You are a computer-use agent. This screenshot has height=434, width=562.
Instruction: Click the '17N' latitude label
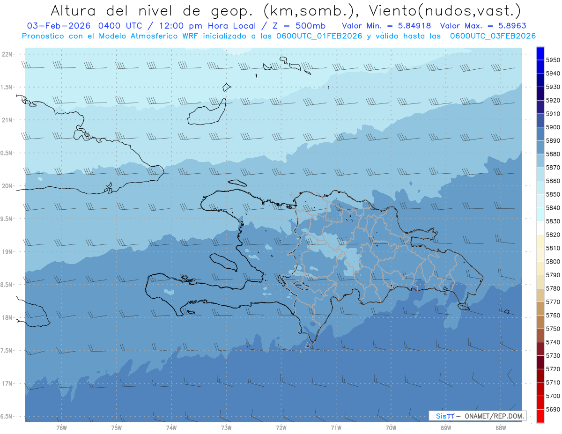coord(8,383)
